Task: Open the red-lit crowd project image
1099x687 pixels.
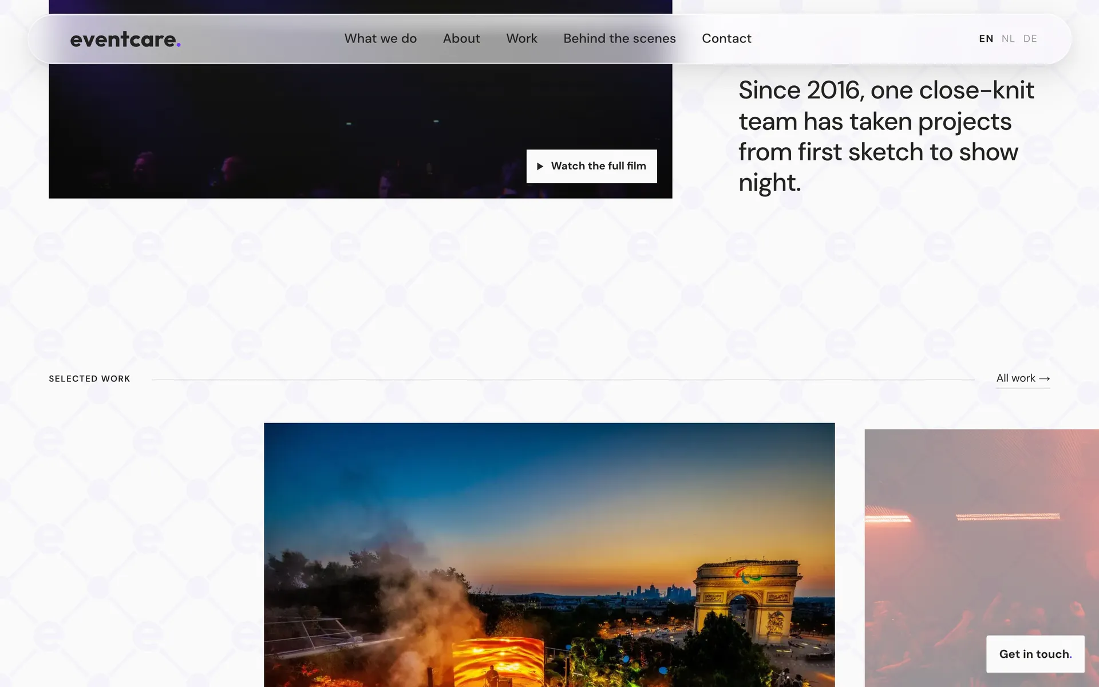Action: [982, 558]
